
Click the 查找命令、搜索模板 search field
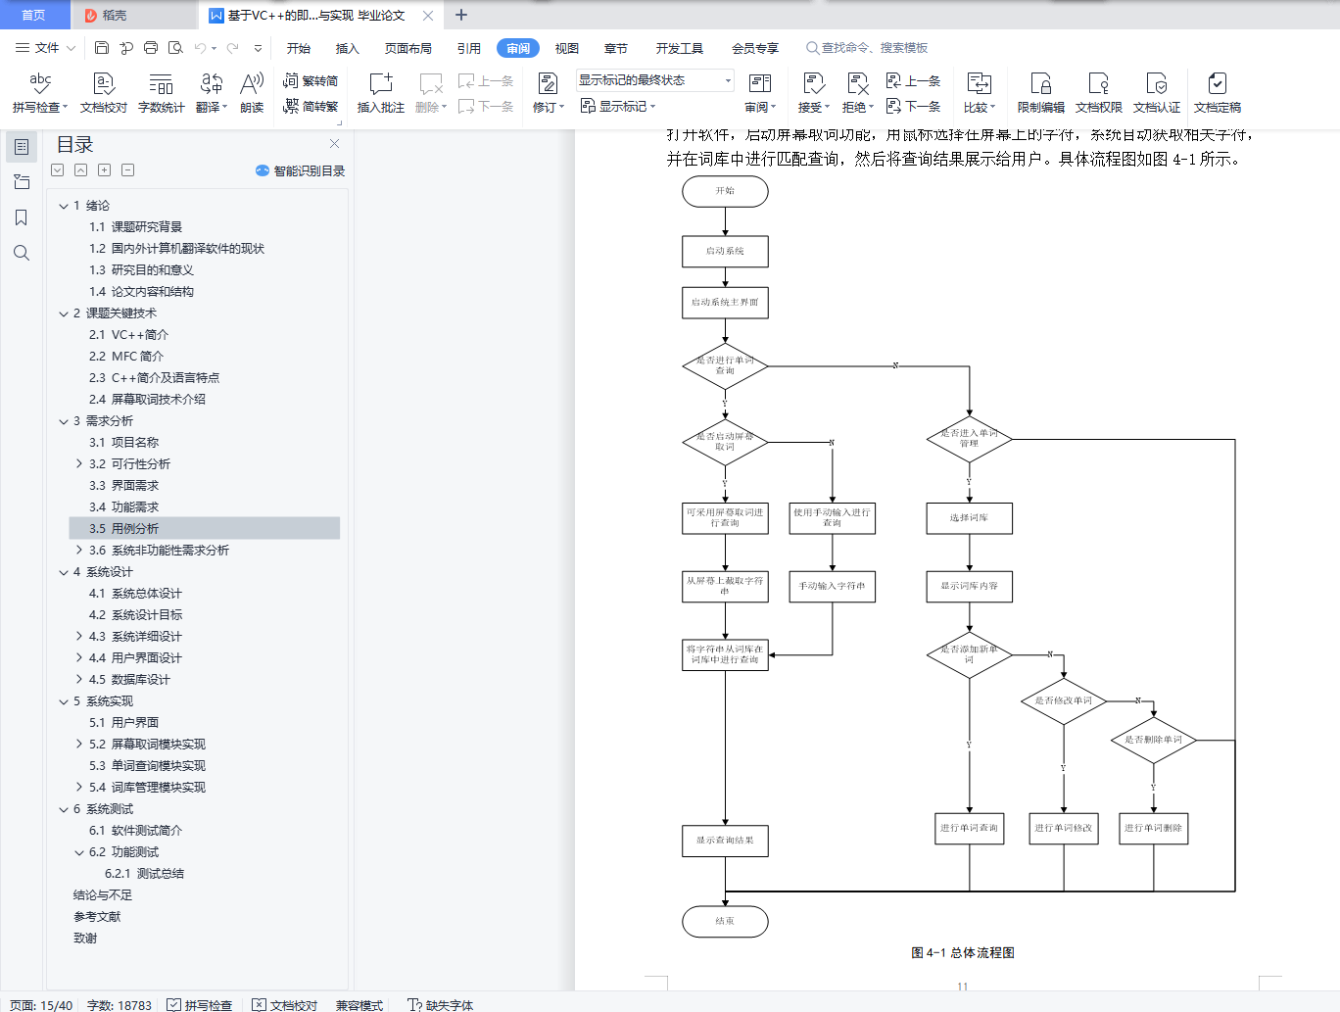[867, 48]
